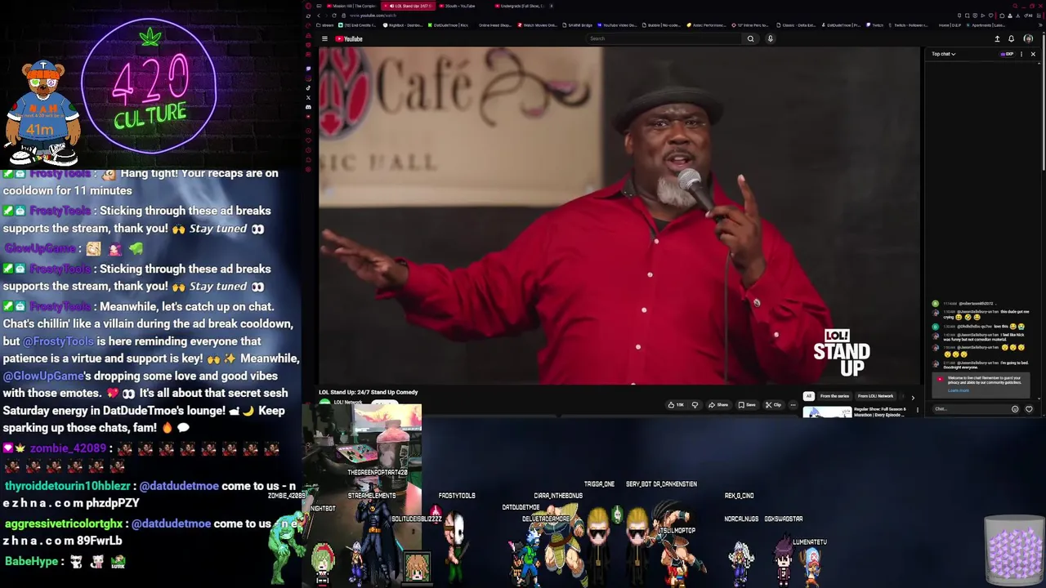This screenshot has width=1046, height=588.
Task: Click the Clip button under the video
Action: point(773,405)
